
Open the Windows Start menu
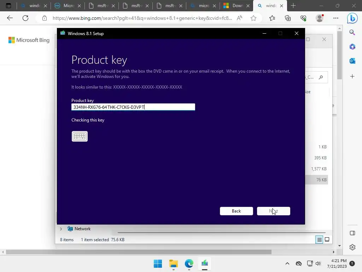[x=158, y=263]
